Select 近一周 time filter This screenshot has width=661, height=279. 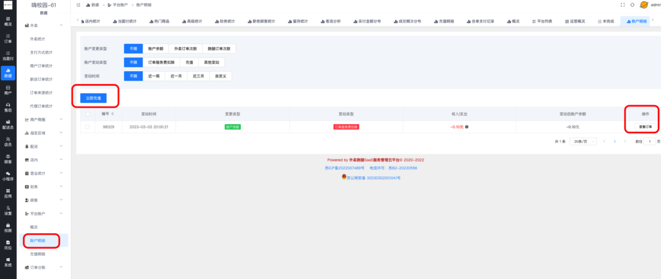click(x=154, y=76)
